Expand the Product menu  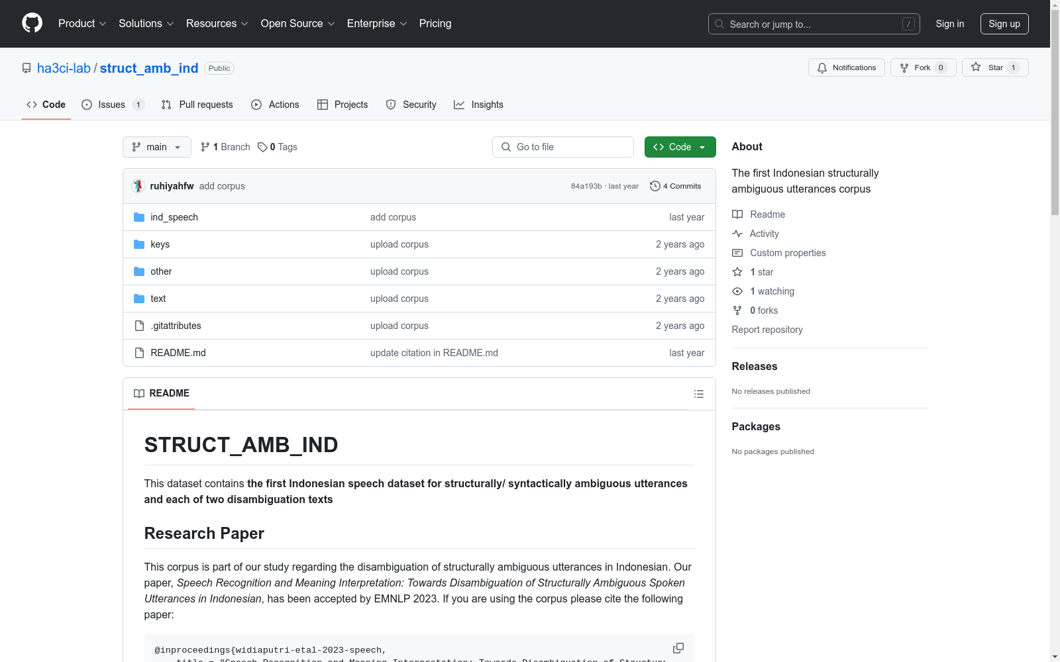(x=82, y=24)
